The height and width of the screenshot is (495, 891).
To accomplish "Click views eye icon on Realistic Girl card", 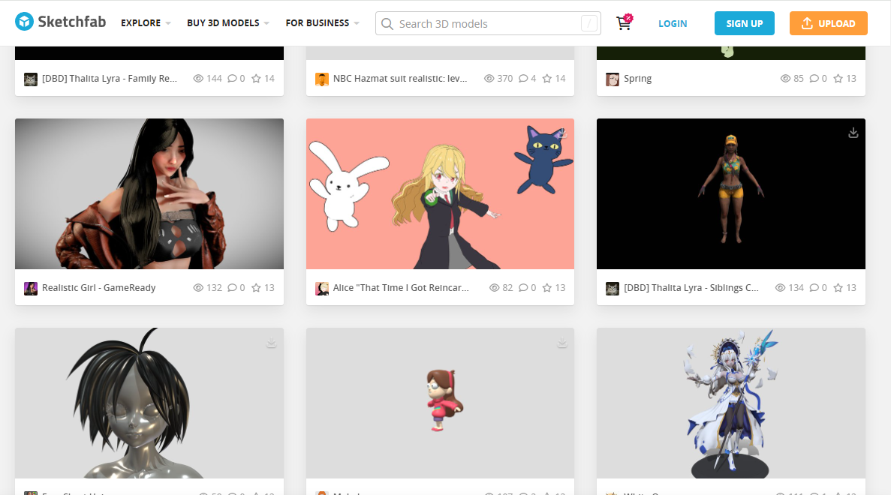I will pyautogui.click(x=198, y=288).
